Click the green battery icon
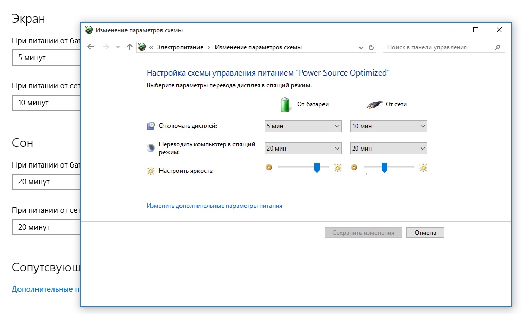522x314 pixels. point(285,104)
